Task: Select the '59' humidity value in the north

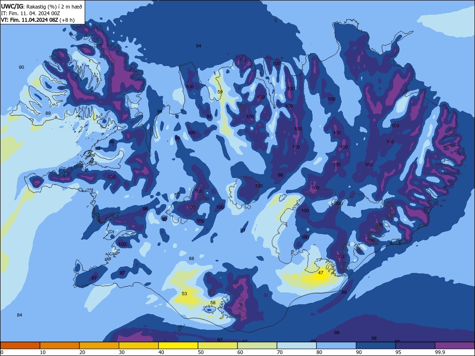Action: 220,92
